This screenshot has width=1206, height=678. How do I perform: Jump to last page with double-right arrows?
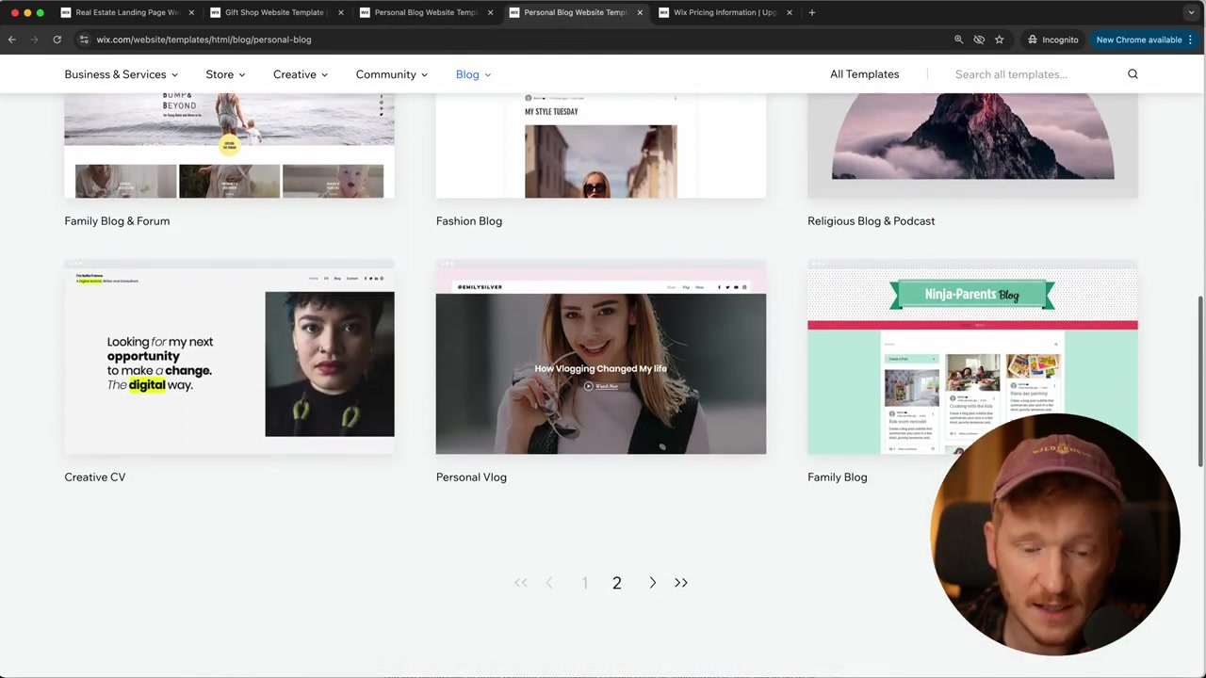pos(681,583)
